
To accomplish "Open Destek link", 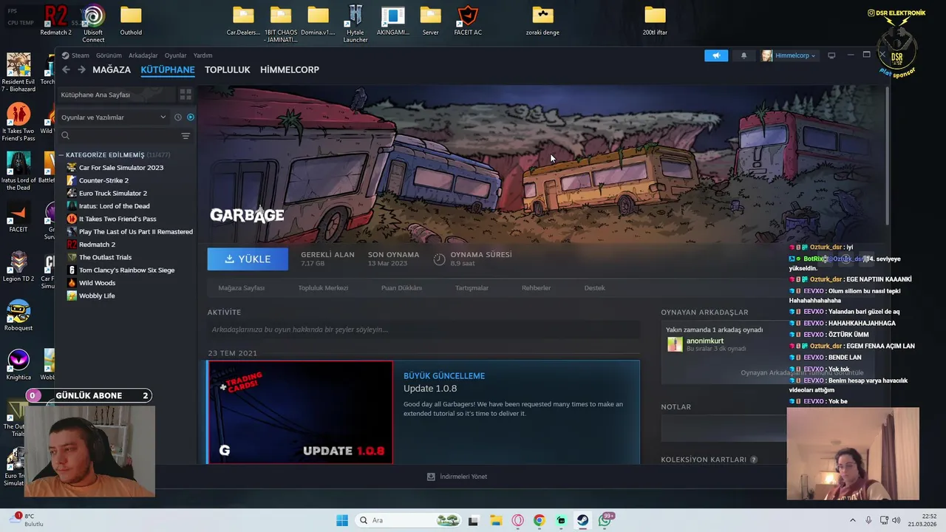I will [x=594, y=288].
